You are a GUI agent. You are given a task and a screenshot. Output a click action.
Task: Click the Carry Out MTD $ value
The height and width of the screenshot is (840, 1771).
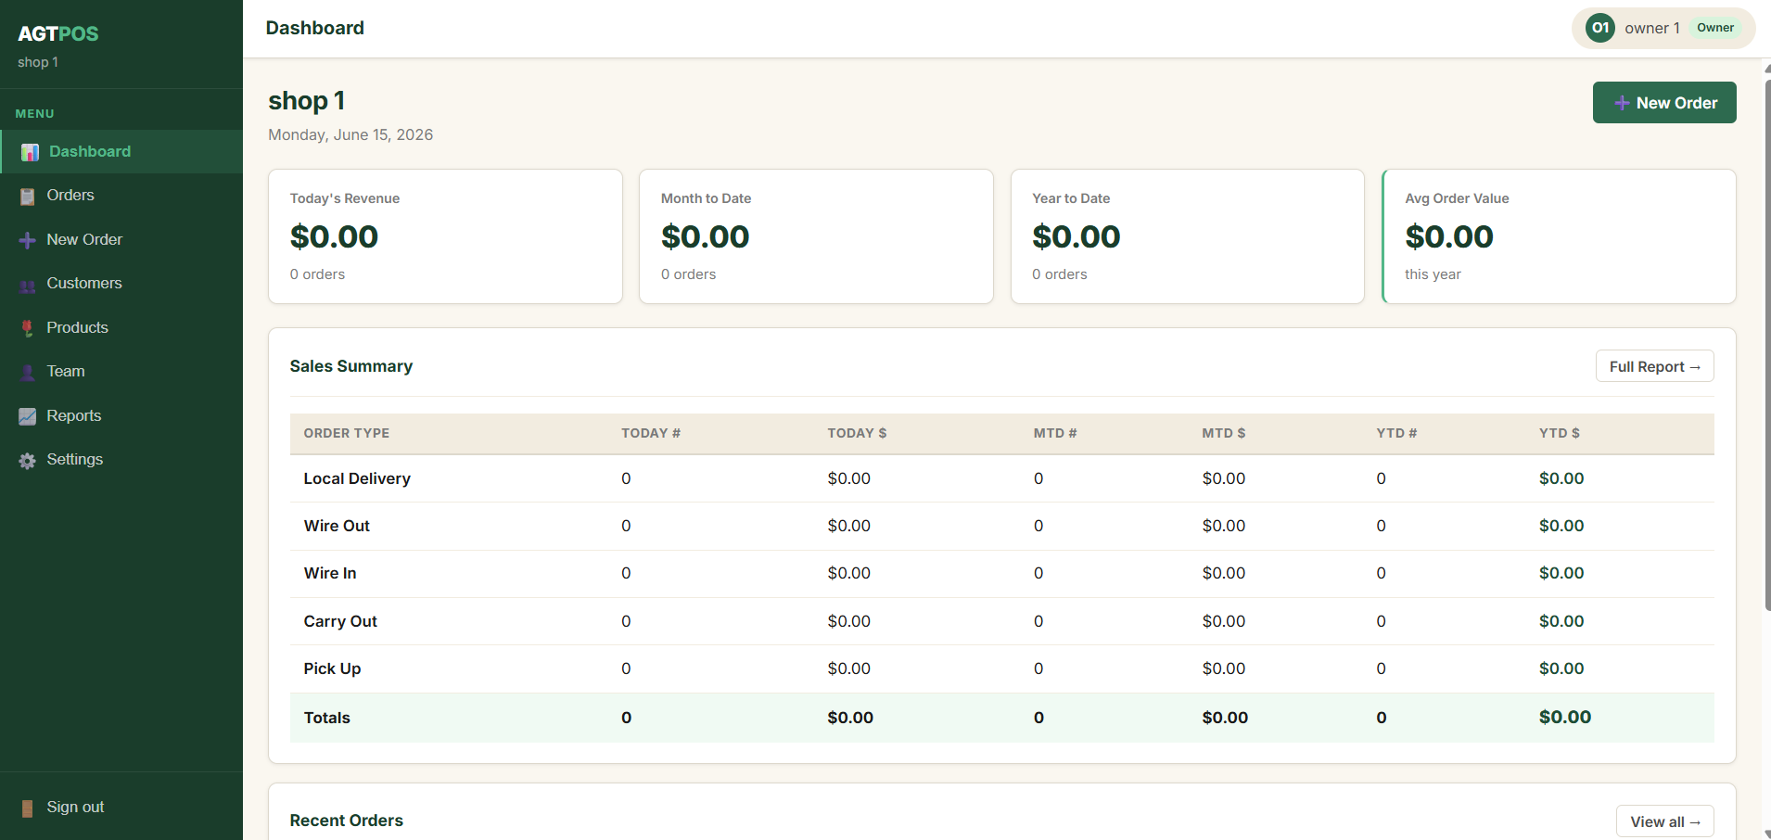click(1224, 621)
